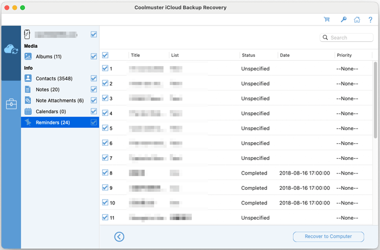Click the Note Attachments paperclip icon
The height and width of the screenshot is (250, 380).
(x=28, y=100)
